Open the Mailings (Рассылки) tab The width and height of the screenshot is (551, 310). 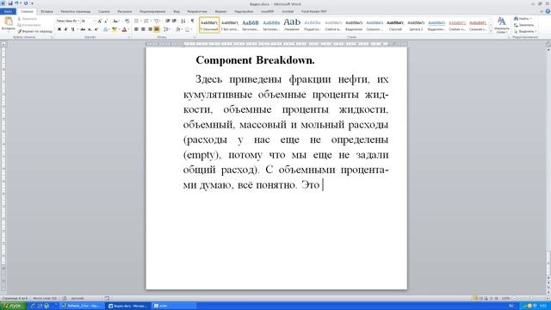(125, 11)
